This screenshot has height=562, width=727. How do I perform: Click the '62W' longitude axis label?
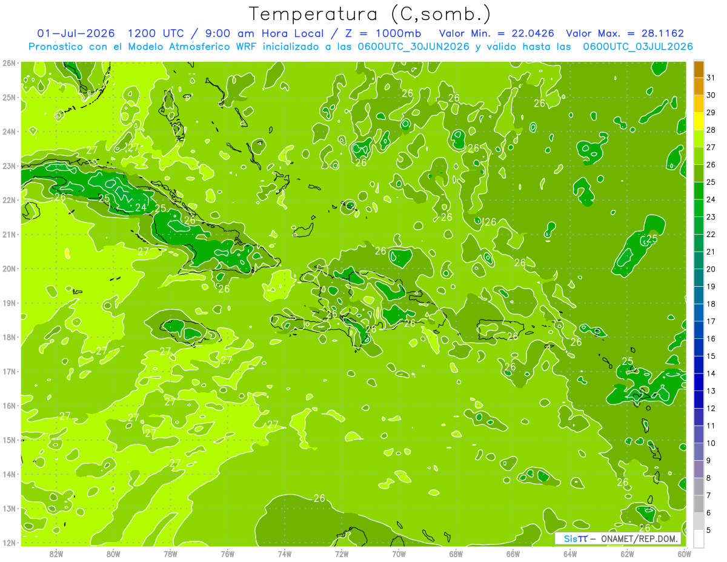click(627, 554)
